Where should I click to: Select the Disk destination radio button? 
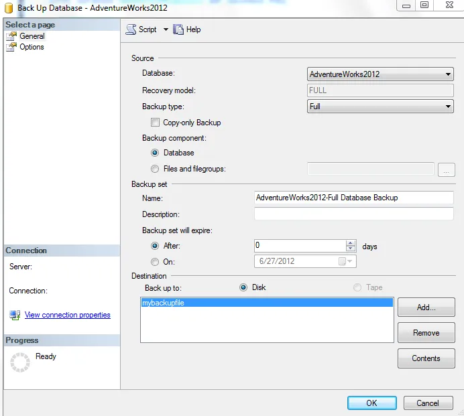243,287
